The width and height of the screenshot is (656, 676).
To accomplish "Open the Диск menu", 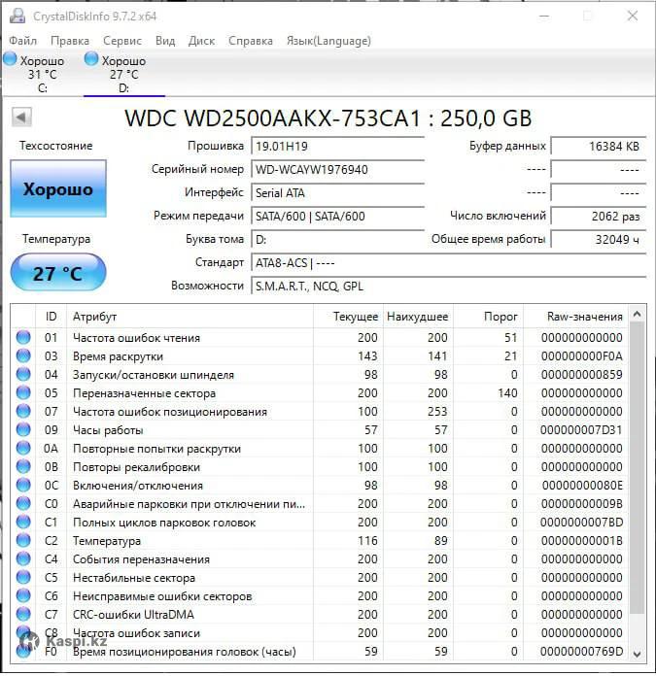I will [201, 41].
